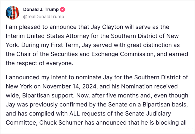The height and width of the screenshot is (134, 195).
Task: Click the pink verified checkmark badge
Action: (63, 9)
